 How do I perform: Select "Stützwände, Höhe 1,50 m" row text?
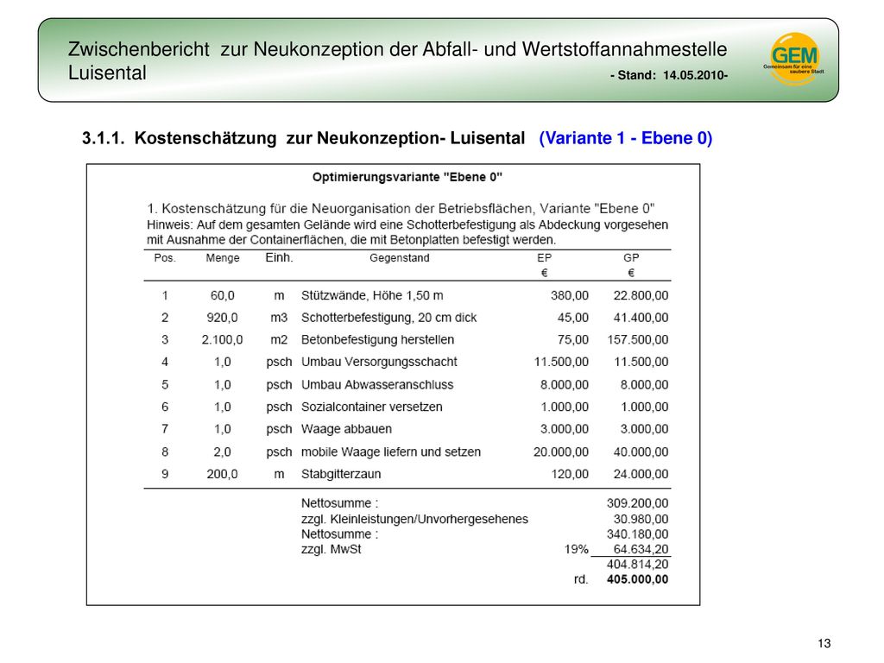[372, 295]
